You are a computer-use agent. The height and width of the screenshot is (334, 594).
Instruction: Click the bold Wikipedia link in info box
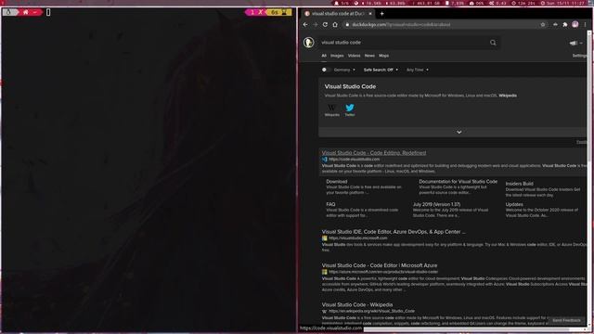pos(508,96)
